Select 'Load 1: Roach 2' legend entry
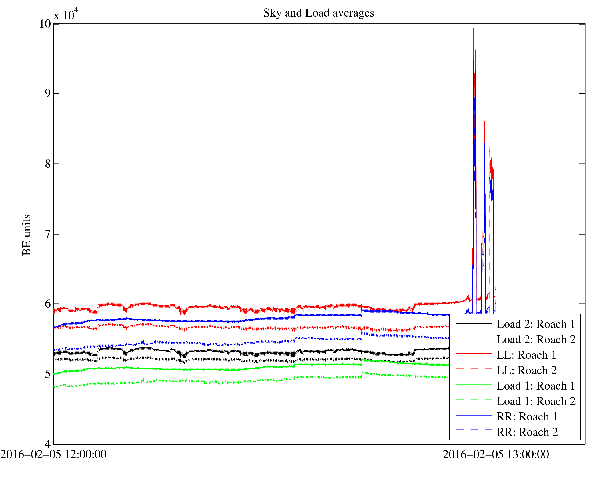The image size is (593, 481). [536, 401]
